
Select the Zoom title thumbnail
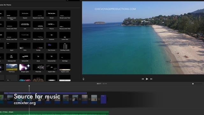[38, 57]
